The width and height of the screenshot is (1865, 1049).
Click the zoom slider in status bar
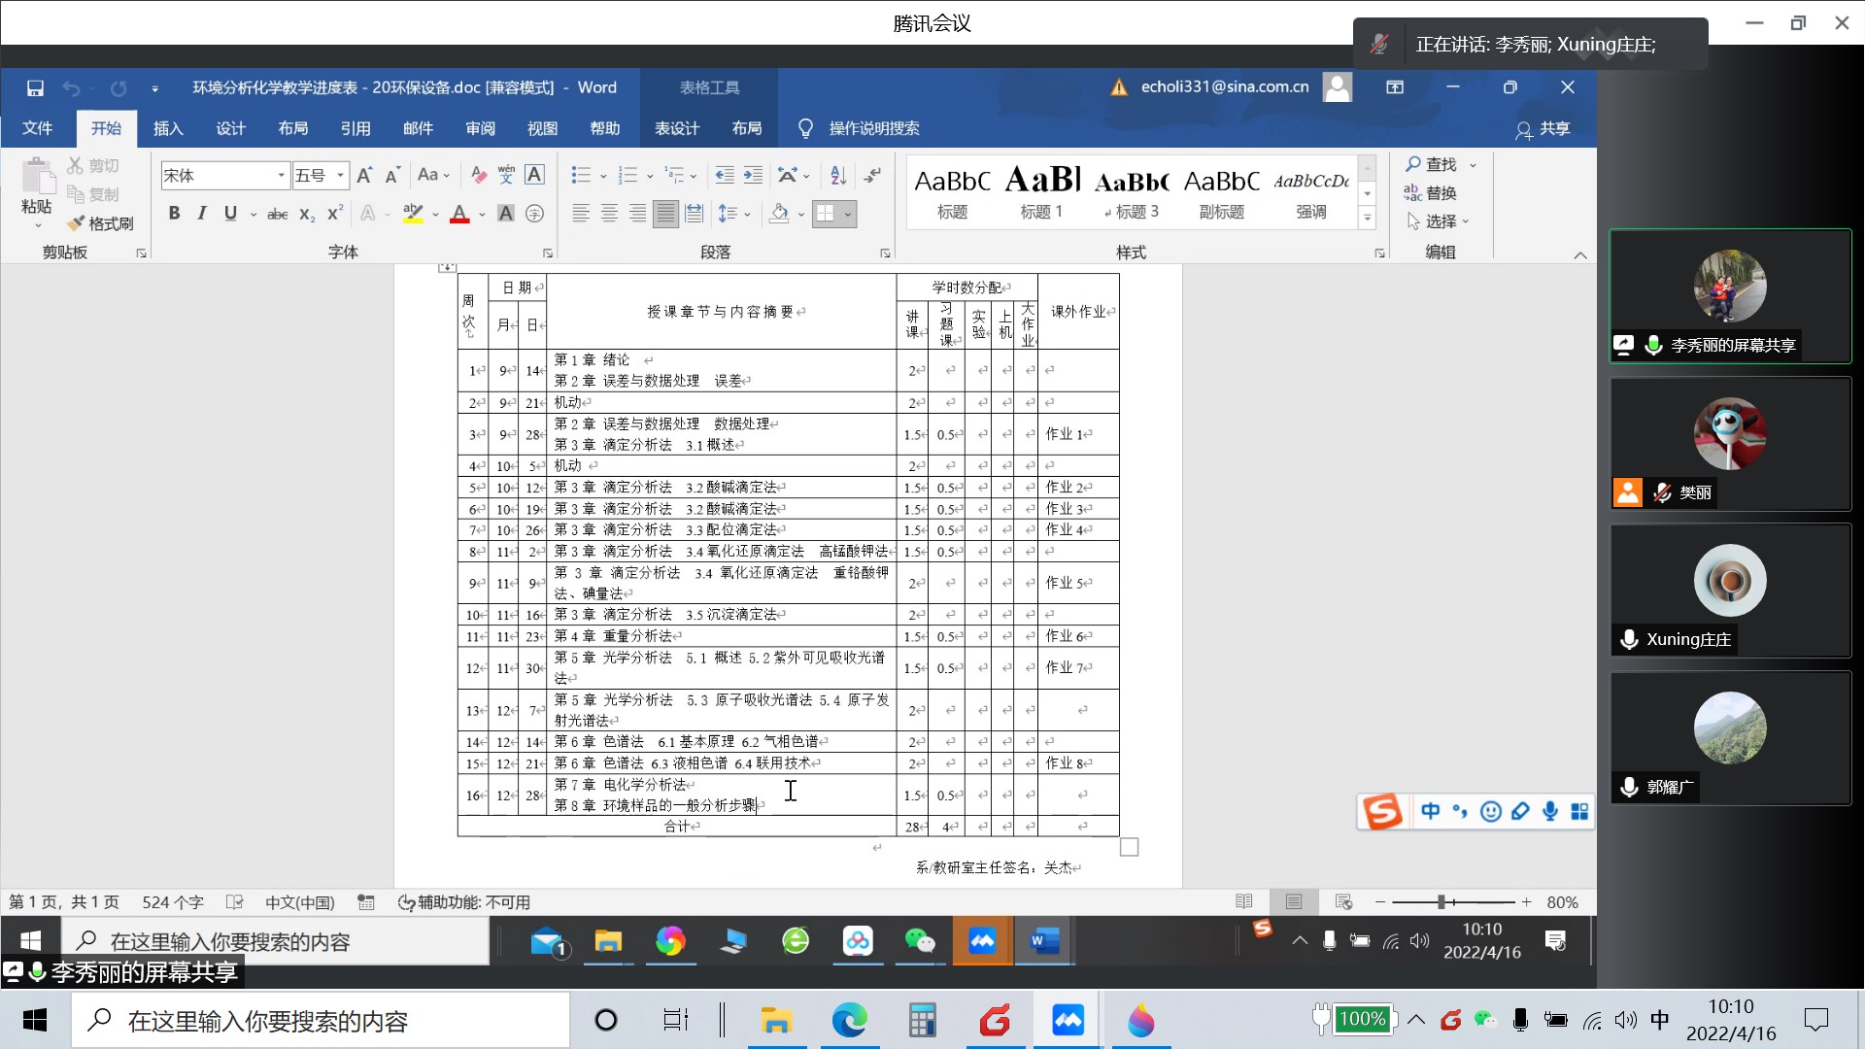[x=1441, y=902]
